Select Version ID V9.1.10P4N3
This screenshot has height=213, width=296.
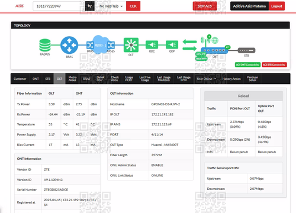tap(53, 180)
